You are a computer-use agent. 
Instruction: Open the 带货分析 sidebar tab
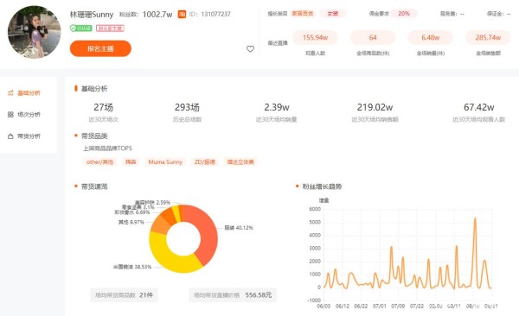[24, 136]
